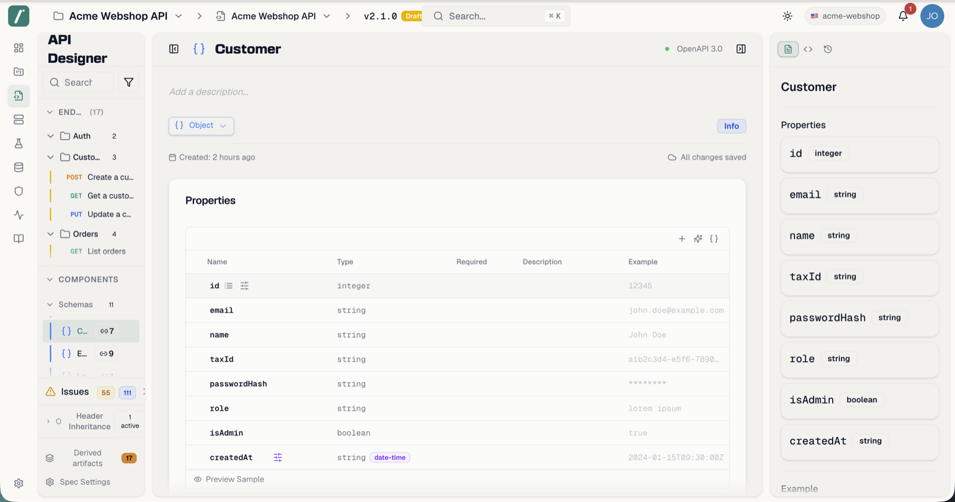Click the 55 warnings badge
Screen dimensions: 955x502
coord(106,393)
